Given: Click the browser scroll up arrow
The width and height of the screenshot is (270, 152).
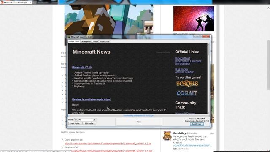Looking at the screenshot, I should (268, 8).
